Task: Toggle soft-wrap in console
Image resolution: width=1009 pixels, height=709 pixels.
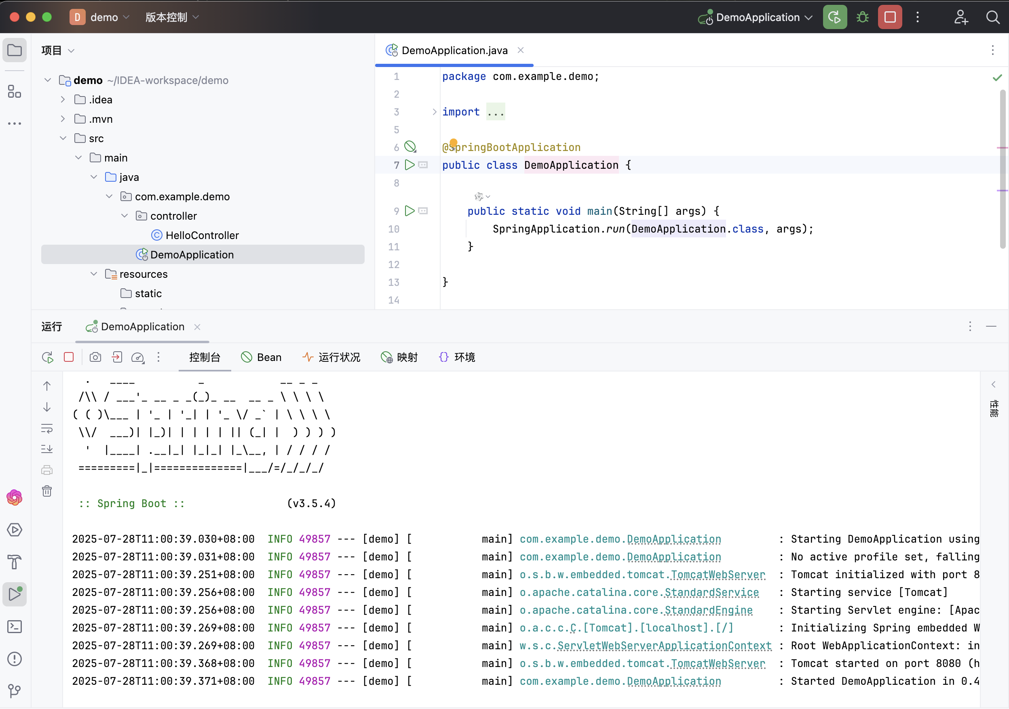Action: 47,428
